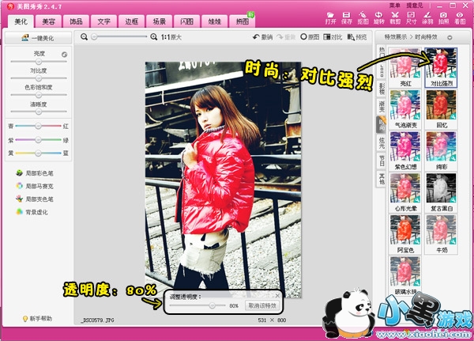Redo action with 重做
This screenshot has width=474, height=341.
[x=286, y=37]
